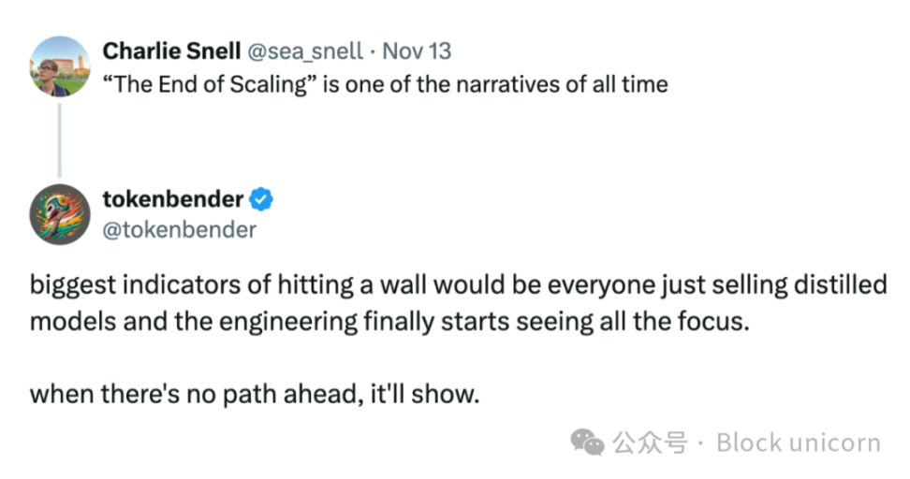This screenshot has width=910, height=479.
Task: Click the Block unicorn watermark text
Action: click(799, 442)
